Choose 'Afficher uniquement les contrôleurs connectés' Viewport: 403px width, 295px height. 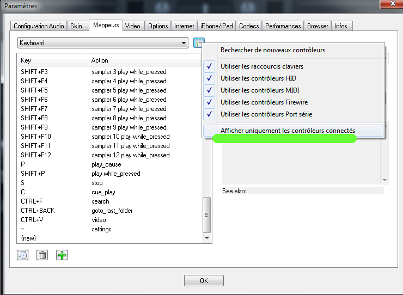[288, 131]
